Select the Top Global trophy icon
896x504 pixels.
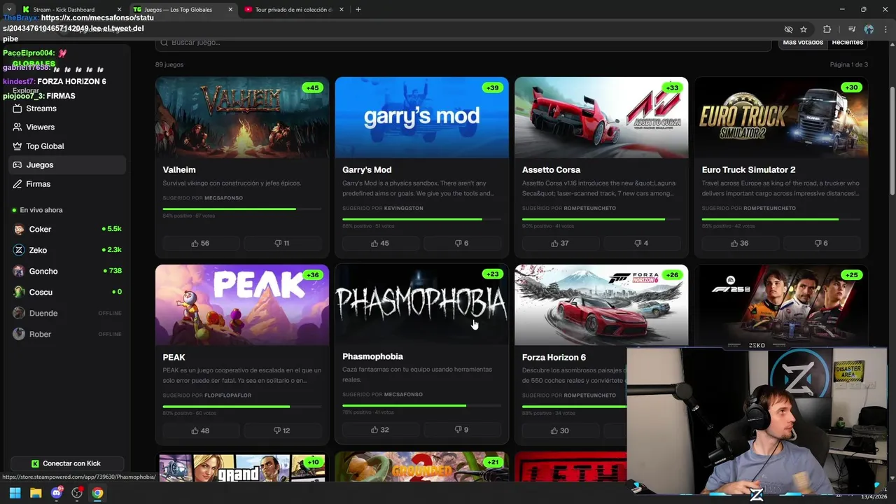coord(17,146)
